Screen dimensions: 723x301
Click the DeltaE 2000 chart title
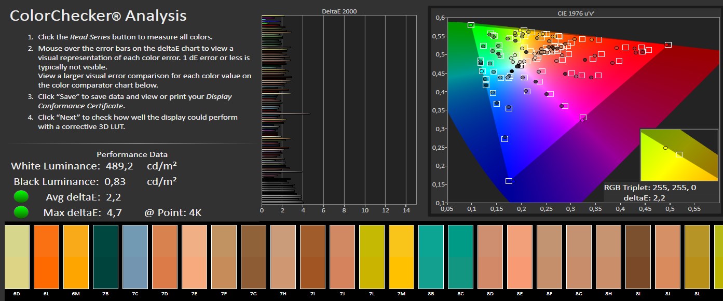tap(339, 11)
